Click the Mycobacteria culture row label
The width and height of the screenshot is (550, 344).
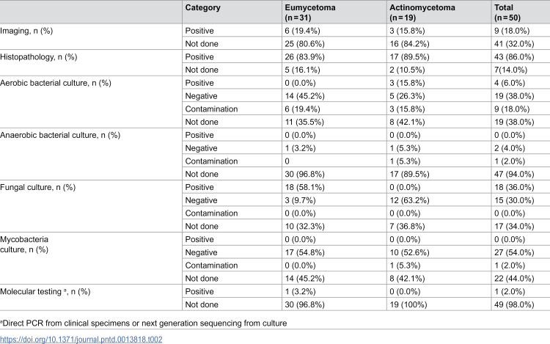pos(24,244)
